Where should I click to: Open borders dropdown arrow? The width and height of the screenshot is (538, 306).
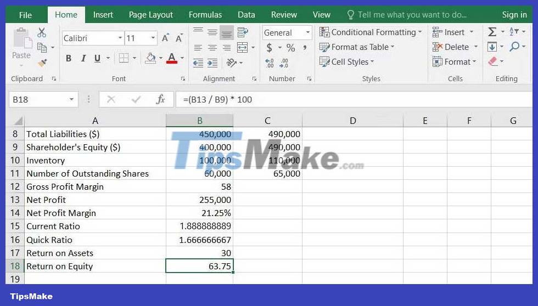click(134, 58)
